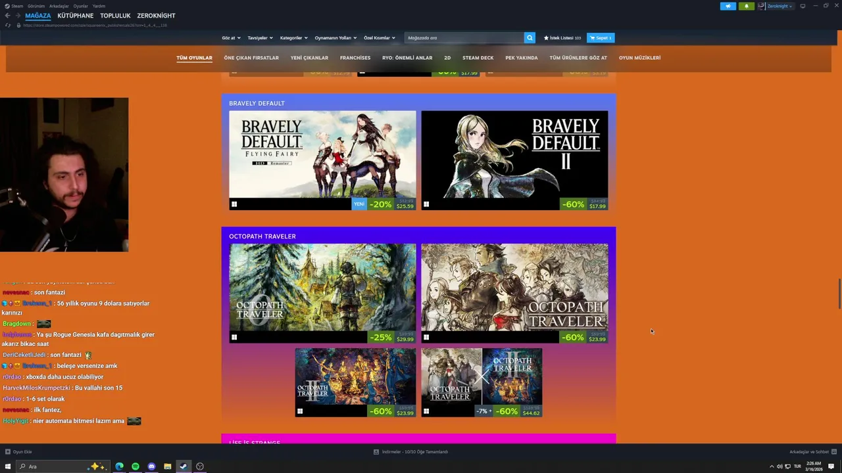The image size is (842, 473).
Task: Open the Arkadaşlar menu
Action: (x=59, y=6)
